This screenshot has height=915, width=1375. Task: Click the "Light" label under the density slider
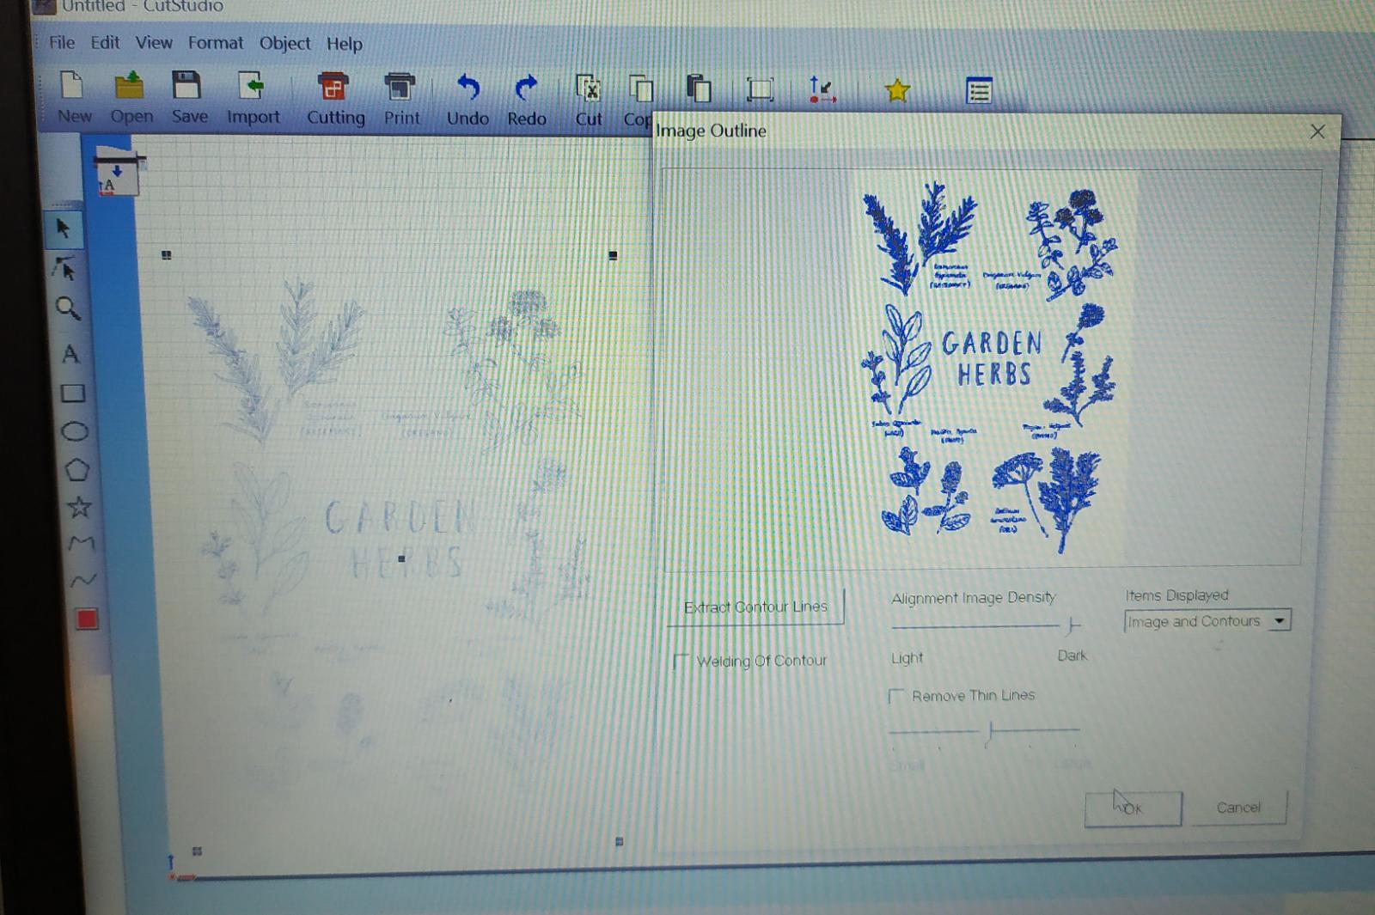[907, 658]
